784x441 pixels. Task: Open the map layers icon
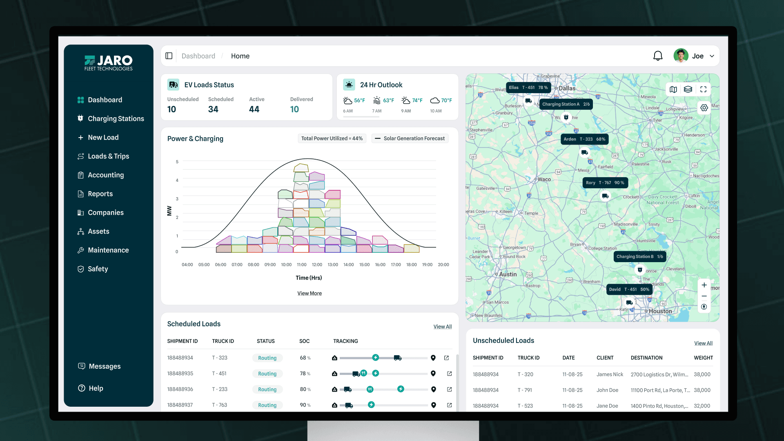pos(688,89)
